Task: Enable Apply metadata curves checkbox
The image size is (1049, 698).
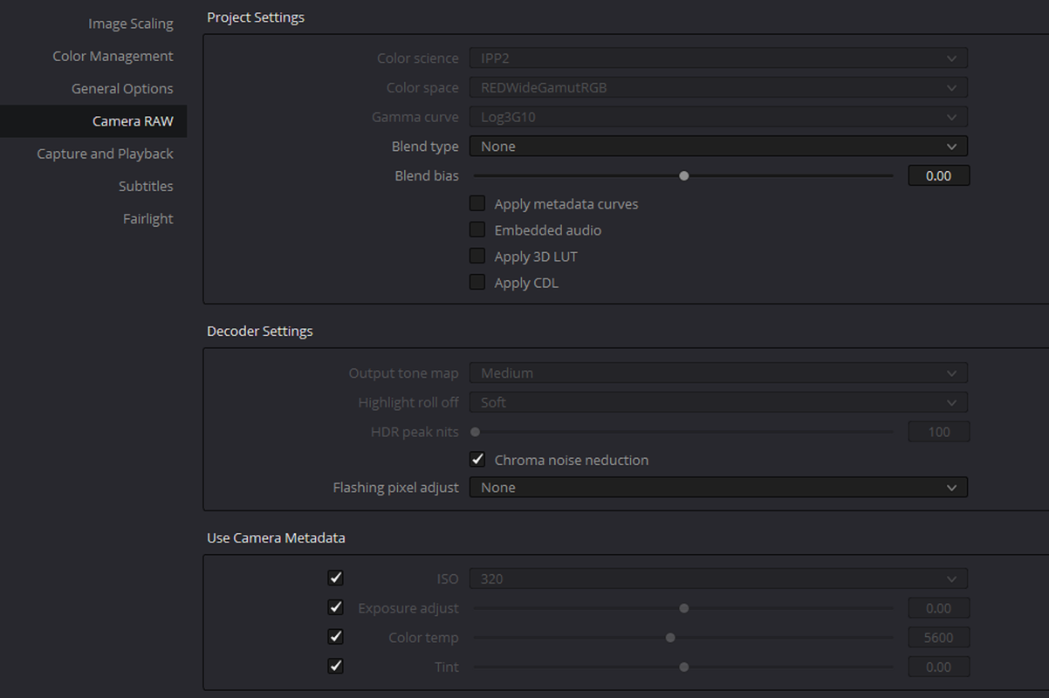Action: (477, 203)
